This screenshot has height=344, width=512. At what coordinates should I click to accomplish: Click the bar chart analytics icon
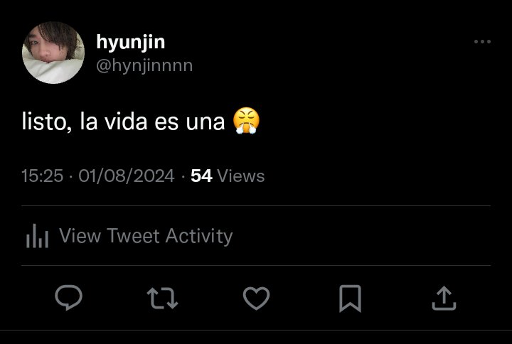37,236
